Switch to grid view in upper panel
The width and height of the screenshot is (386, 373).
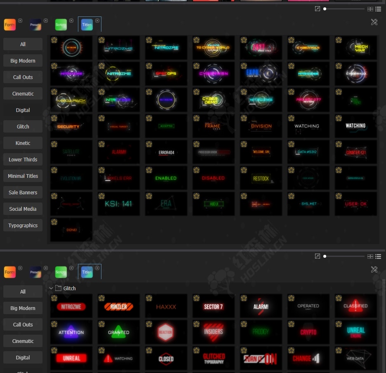pyautogui.click(x=370, y=9)
